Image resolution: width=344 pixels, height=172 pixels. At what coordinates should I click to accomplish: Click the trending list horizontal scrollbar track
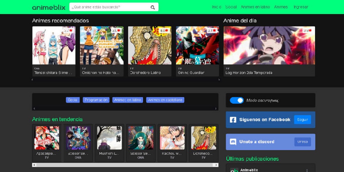pos(125,165)
